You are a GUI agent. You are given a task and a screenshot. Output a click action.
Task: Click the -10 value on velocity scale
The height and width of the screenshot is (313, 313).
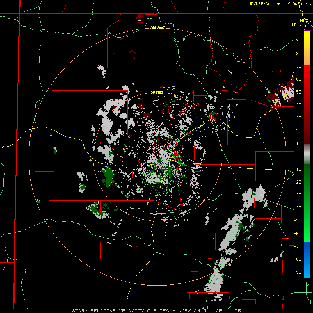click(297, 169)
